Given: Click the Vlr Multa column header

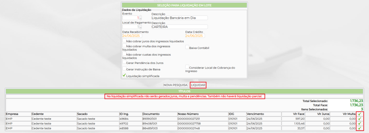Looking at the screenshot, I should [343, 114].
